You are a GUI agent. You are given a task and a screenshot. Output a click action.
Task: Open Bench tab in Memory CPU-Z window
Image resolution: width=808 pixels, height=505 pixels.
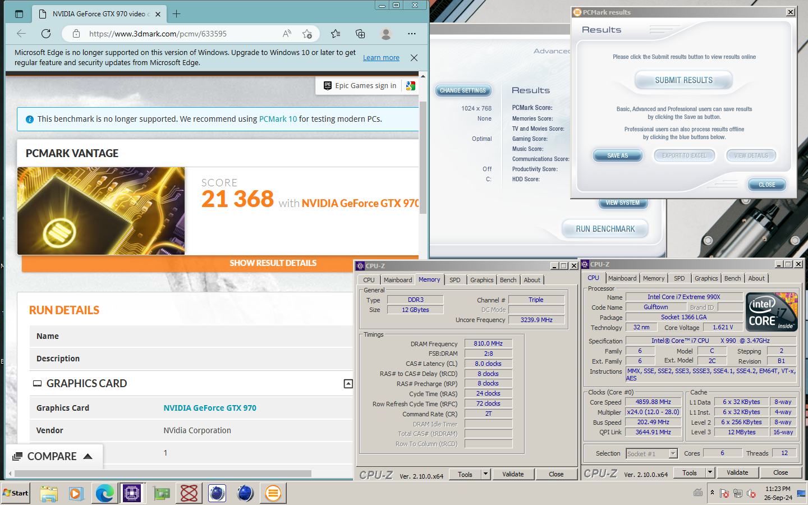click(x=508, y=280)
